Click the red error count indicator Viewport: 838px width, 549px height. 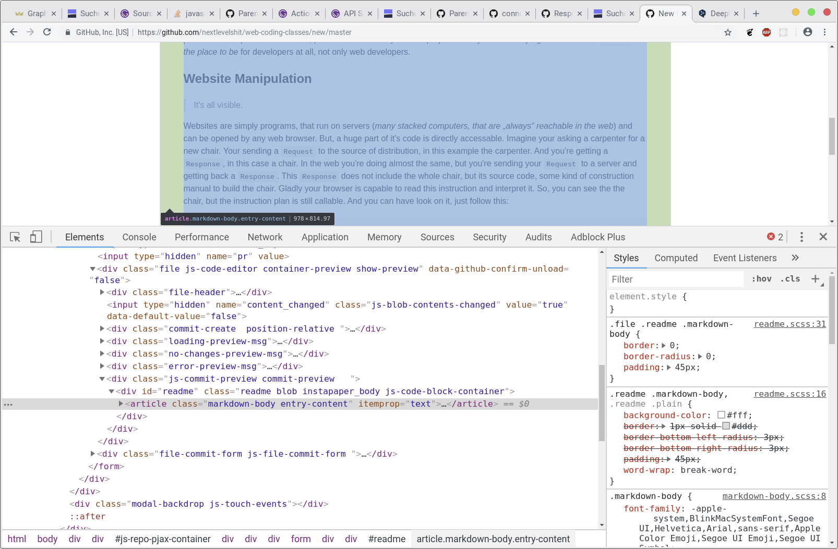coord(775,237)
